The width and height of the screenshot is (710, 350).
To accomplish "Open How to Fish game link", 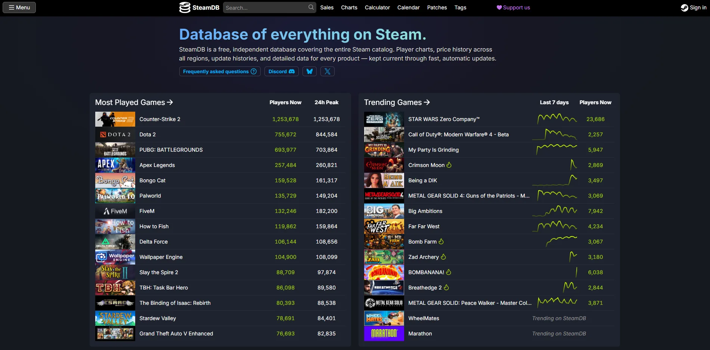I will (154, 226).
